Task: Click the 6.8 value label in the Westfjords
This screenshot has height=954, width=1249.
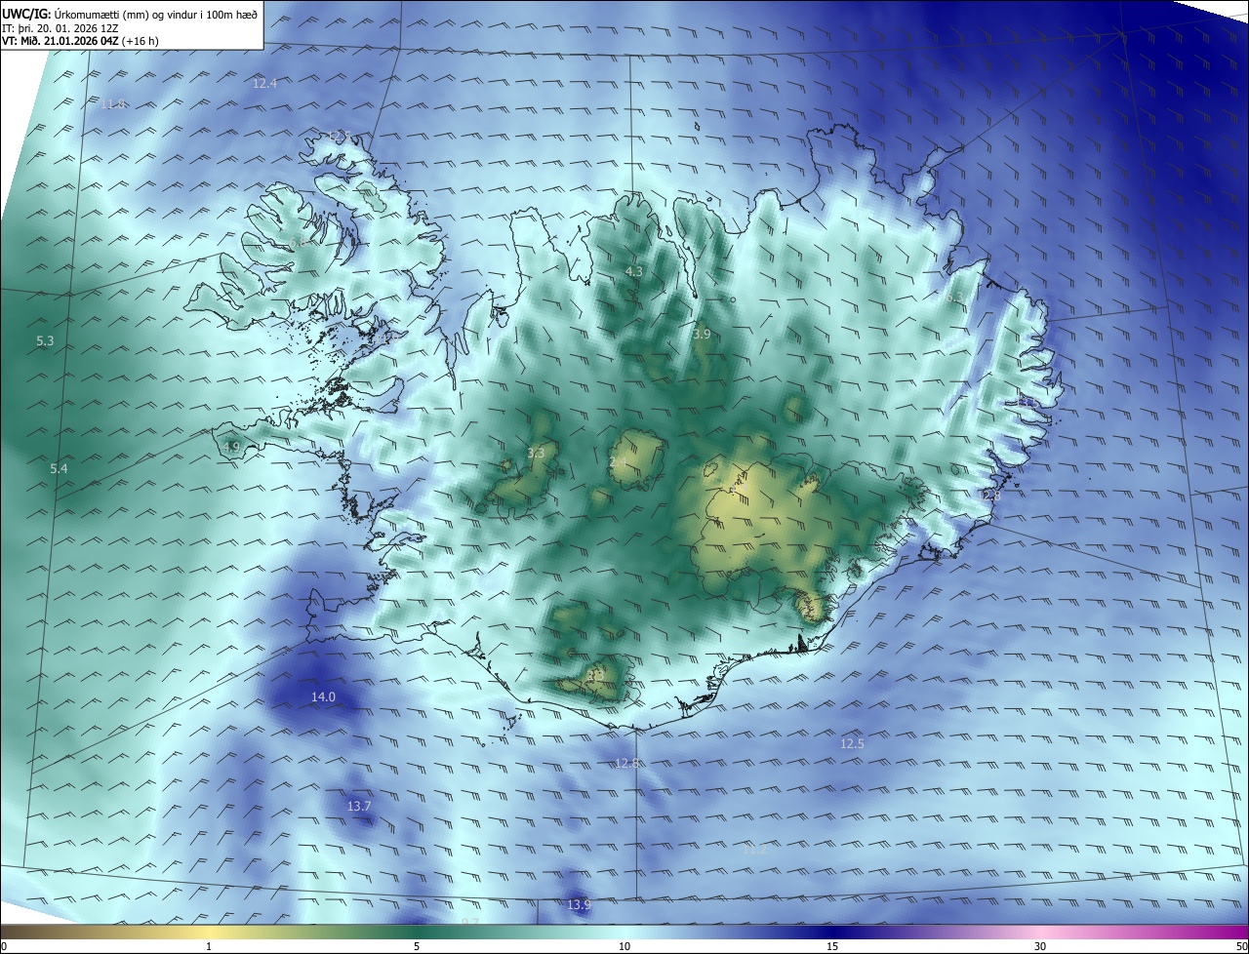Action: point(298,242)
